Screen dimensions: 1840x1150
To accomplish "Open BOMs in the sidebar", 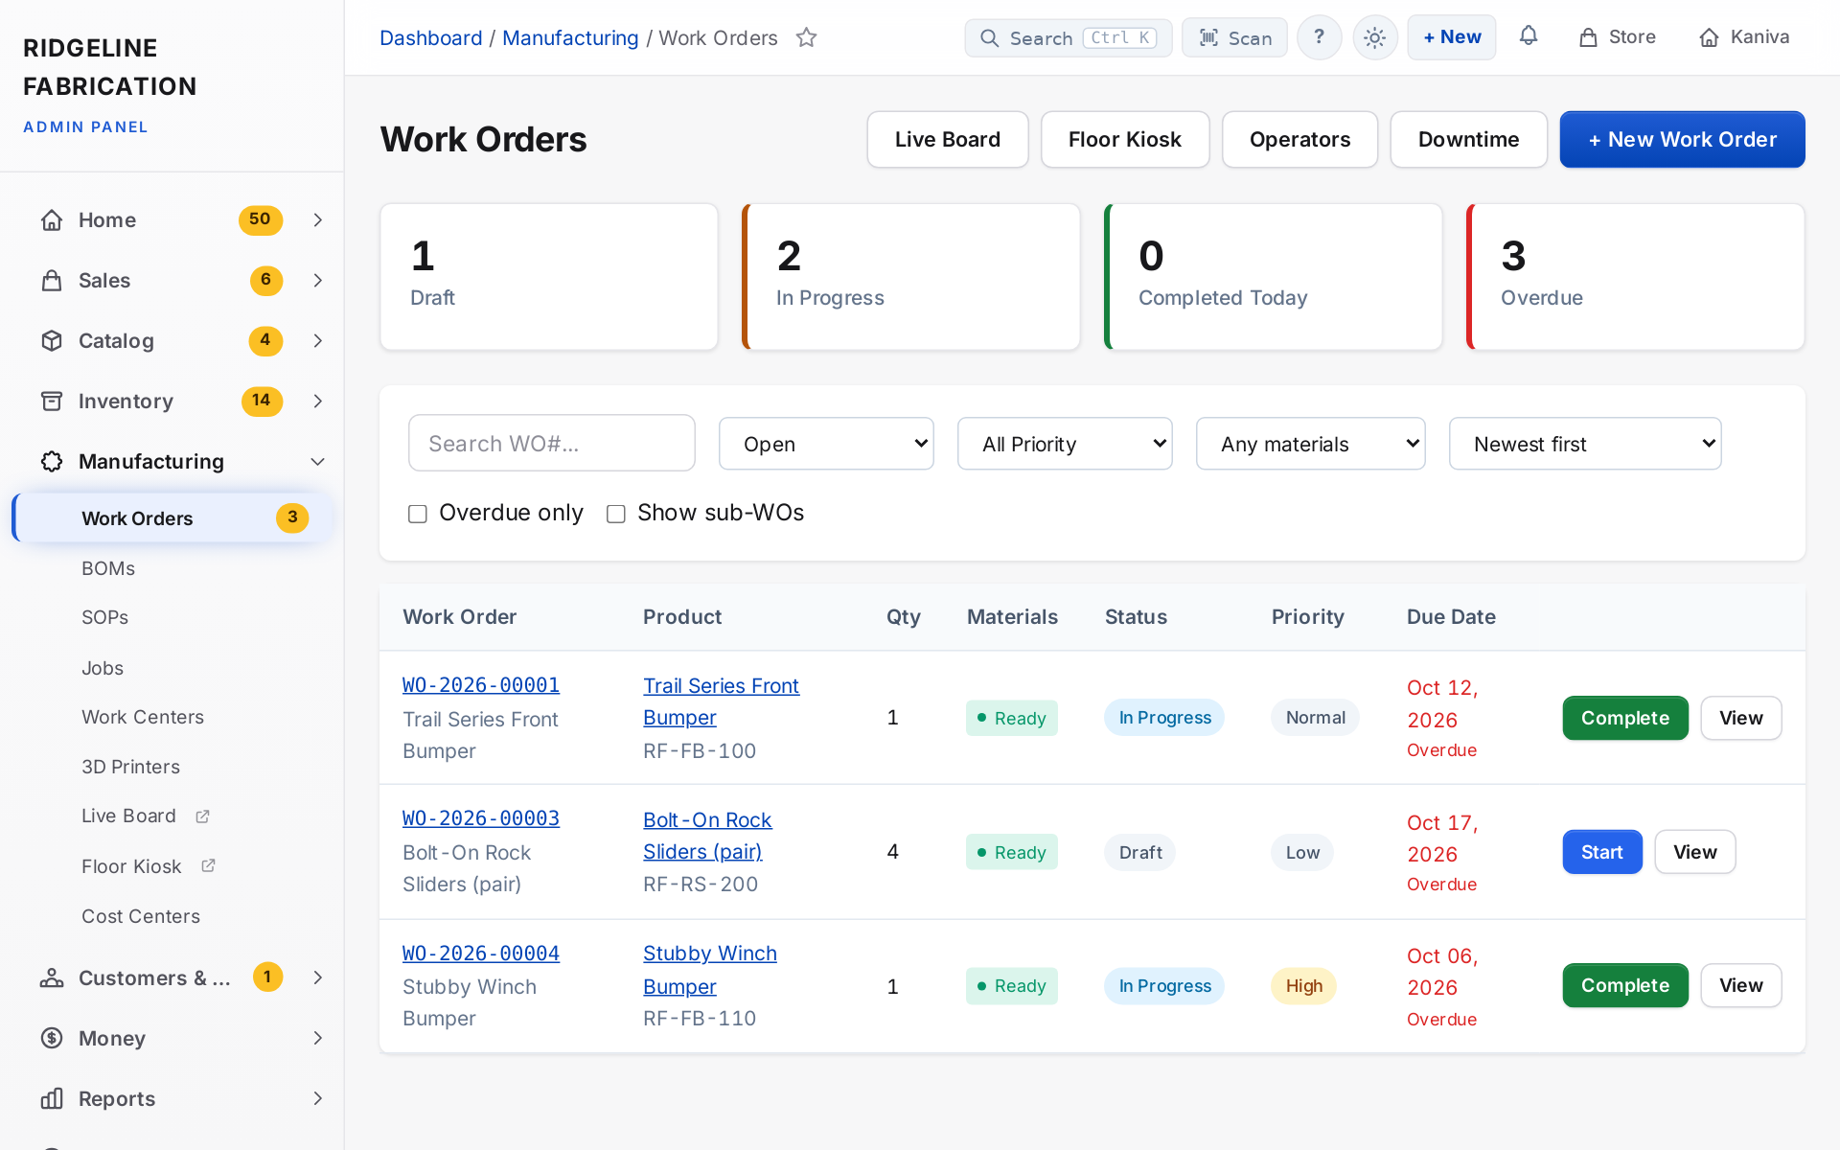I will point(108,568).
